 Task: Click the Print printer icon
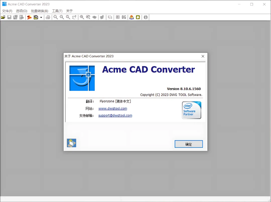point(48,17)
